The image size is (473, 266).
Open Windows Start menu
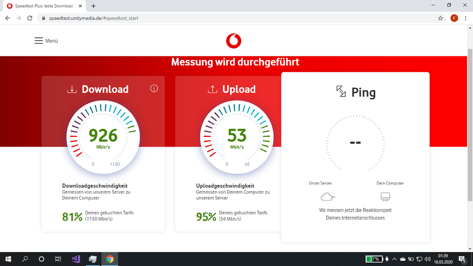tap(8, 259)
